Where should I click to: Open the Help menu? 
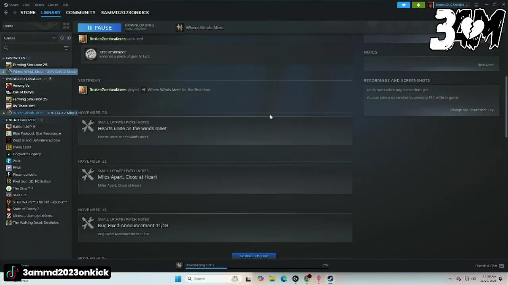click(65, 5)
